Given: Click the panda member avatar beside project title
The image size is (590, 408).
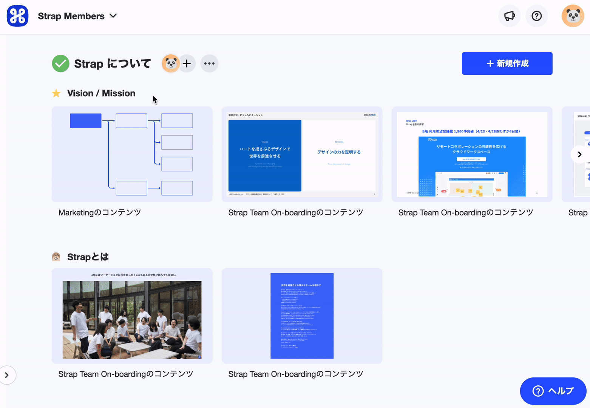Looking at the screenshot, I should pos(171,63).
